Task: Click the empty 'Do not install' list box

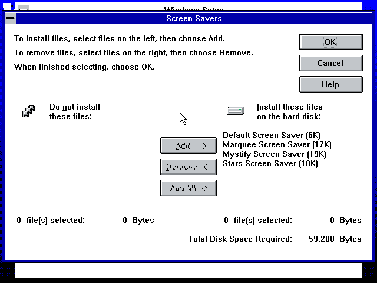Action: click(85, 168)
